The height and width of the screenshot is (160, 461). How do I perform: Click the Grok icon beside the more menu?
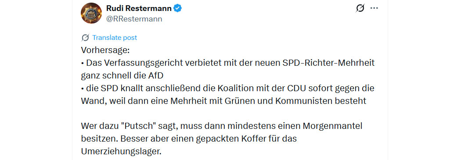pos(360,8)
